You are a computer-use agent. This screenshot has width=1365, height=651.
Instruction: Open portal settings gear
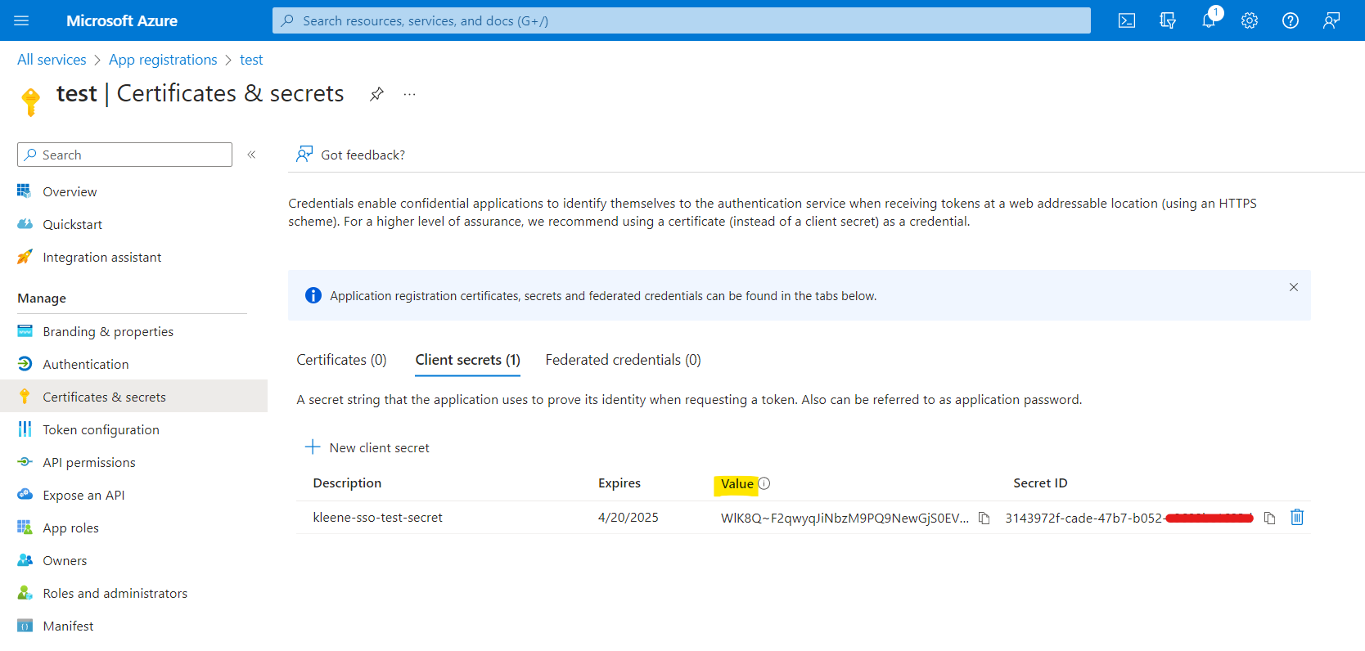1250,20
